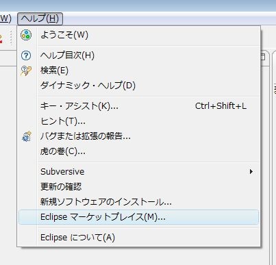The image size is (276, 265).
Task: Open the Subversive menu entry
Action: pos(139,172)
